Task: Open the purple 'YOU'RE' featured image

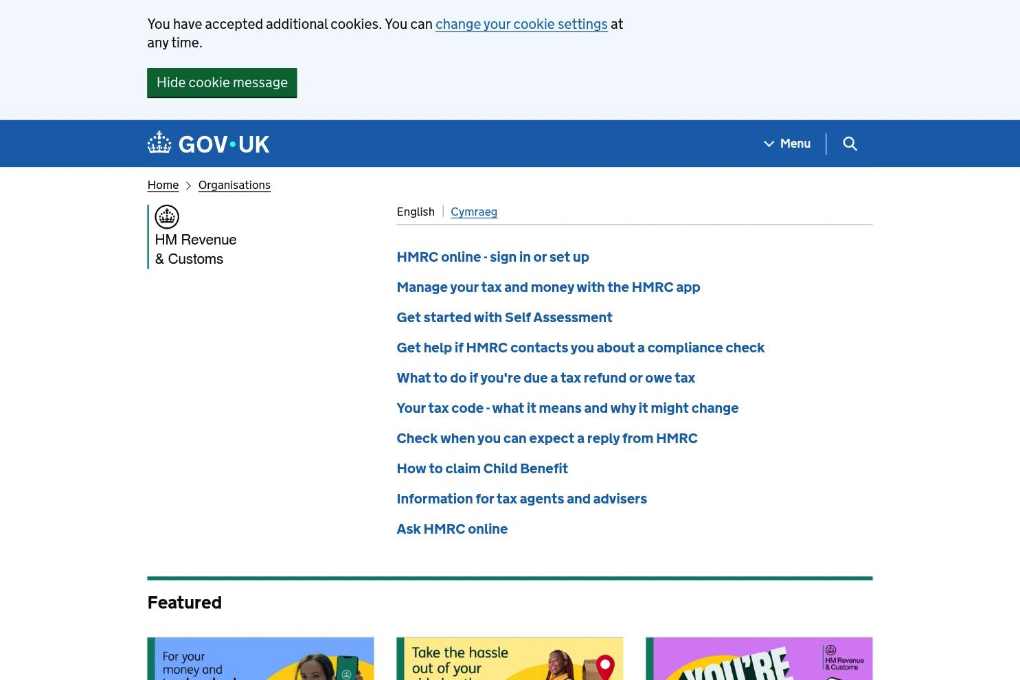Action: 759,659
